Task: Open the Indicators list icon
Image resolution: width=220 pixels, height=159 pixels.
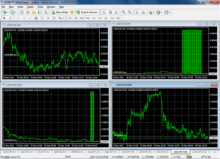Action: (x=151, y=12)
